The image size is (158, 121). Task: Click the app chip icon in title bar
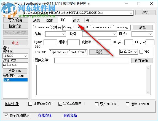click(x=3, y=4)
